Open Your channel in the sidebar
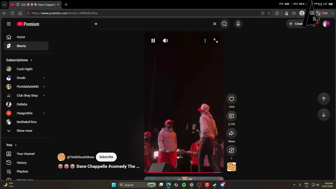This screenshot has height=189, width=336. pos(26,154)
